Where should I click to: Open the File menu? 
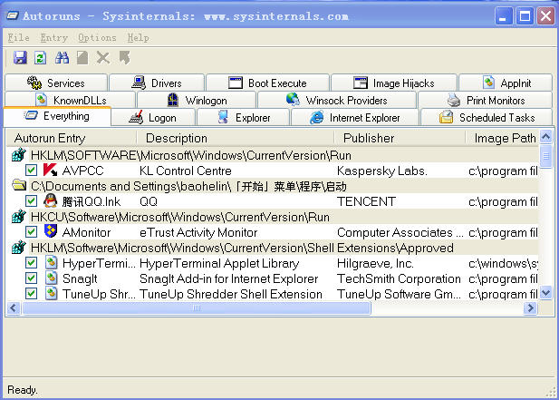[18, 37]
